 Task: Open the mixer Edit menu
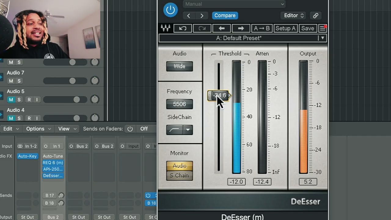click(x=11, y=129)
